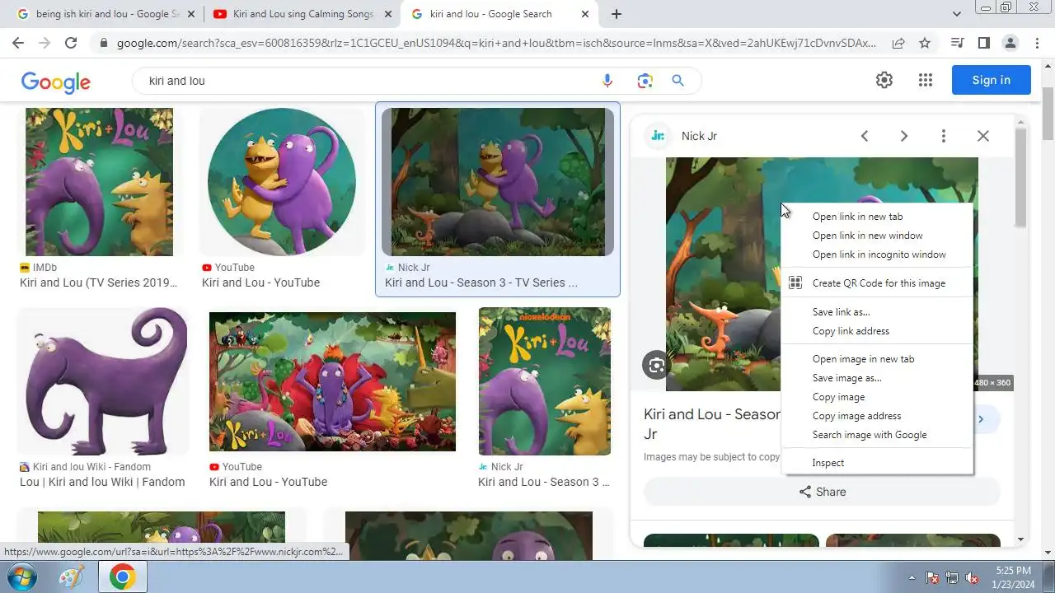Click Lens icon on preview image
Screen dimensions: 1055x593
(657, 365)
